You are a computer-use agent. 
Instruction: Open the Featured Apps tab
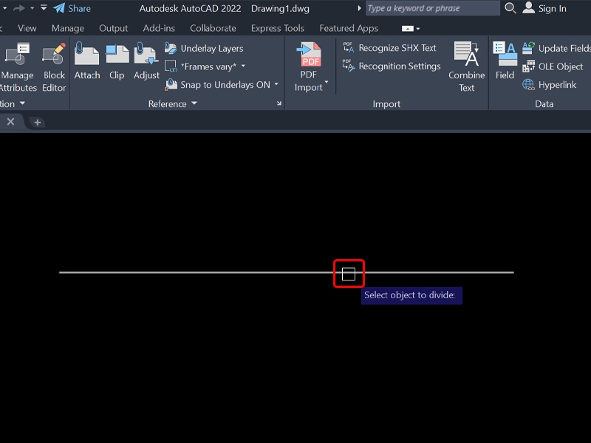pyautogui.click(x=349, y=28)
